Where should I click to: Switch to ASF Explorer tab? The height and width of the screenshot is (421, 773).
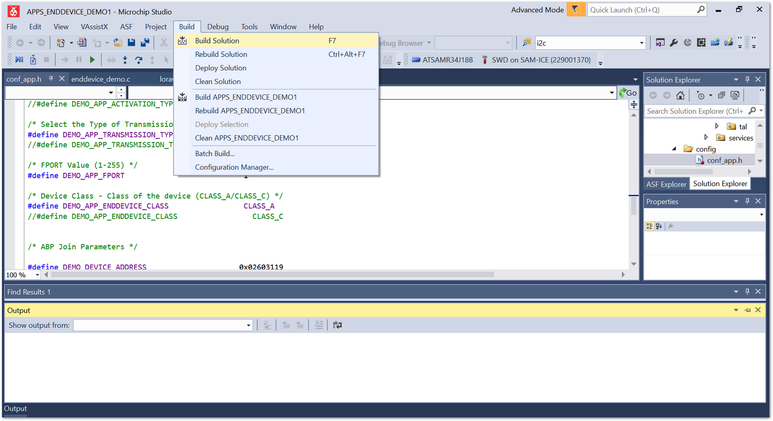pyautogui.click(x=666, y=184)
